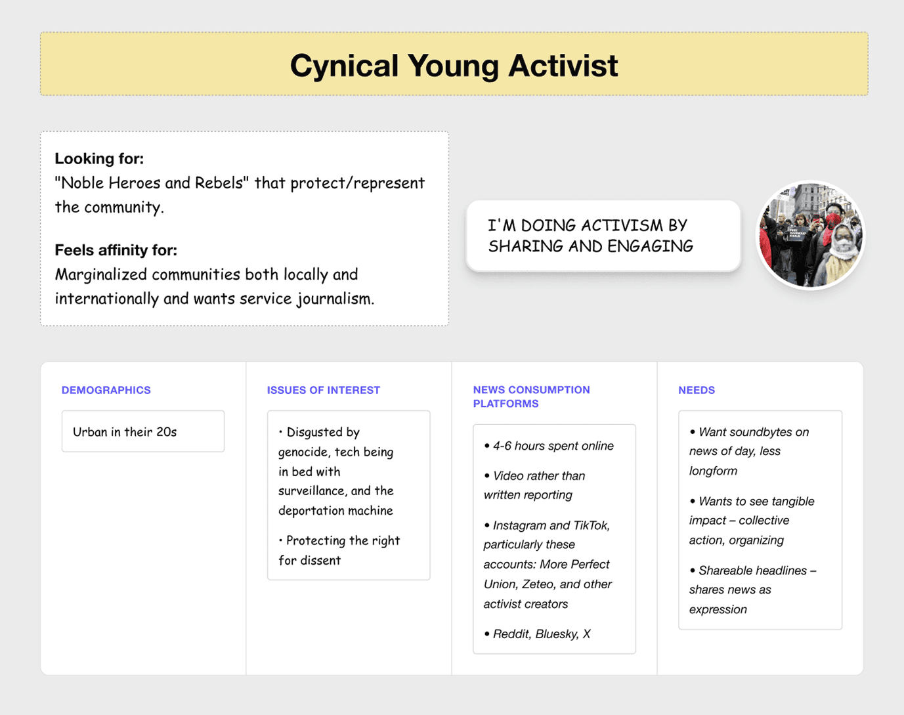The image size is (904, 715).
Task: Click the 'Cynical Young Activist' title banner
Action: [454, 64]
